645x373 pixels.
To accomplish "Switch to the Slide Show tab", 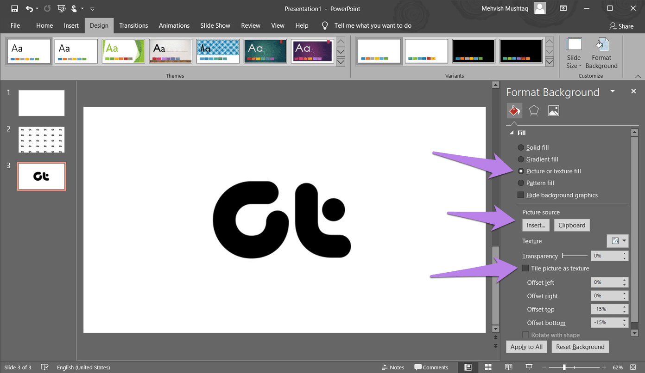I will click(215, 25).
